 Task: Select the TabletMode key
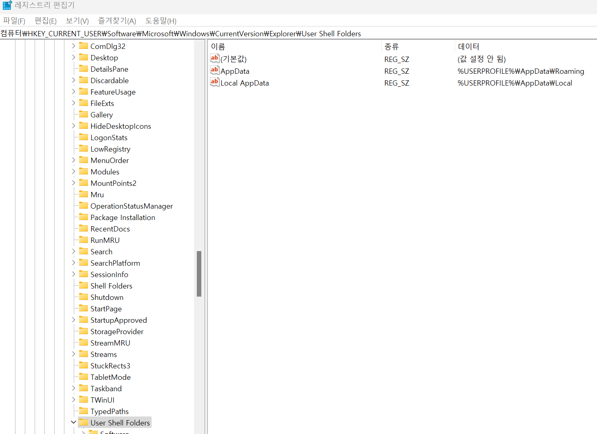coord(110,377)
